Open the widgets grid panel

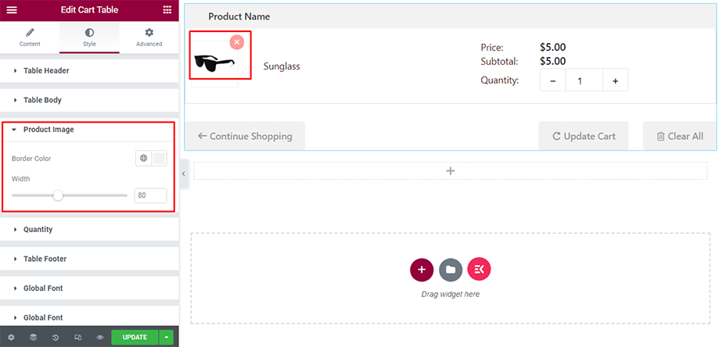pyautogui.click(x=167, y=9)
